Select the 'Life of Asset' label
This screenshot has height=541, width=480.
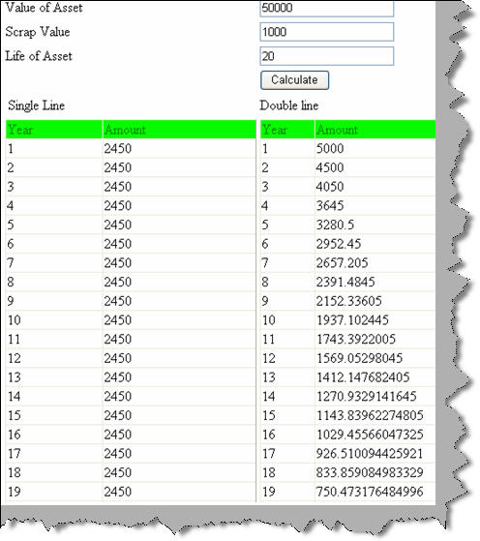[x=39, y=56]
